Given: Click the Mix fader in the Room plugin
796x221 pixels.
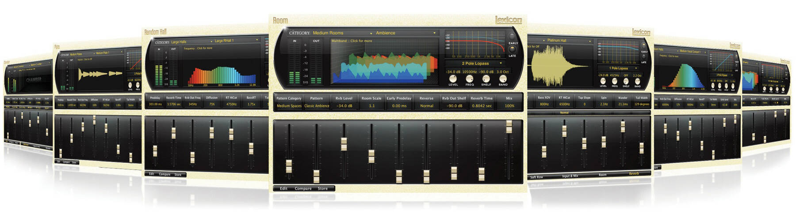Looking at the screenshot, I should pos(509,127).
